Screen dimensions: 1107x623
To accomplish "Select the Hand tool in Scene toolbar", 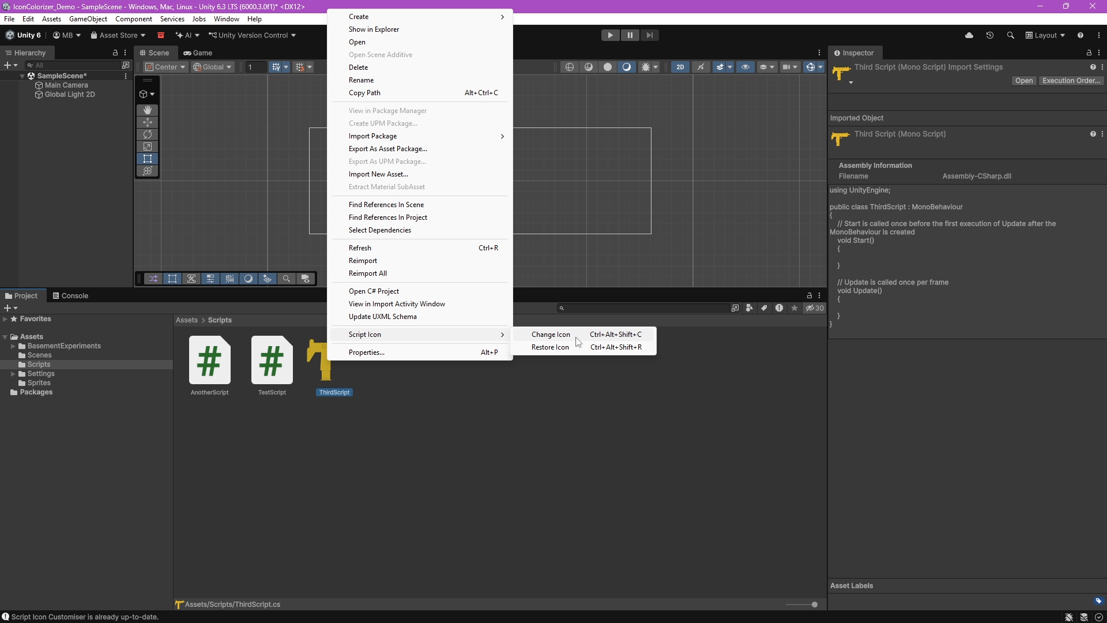I will 147,110.
